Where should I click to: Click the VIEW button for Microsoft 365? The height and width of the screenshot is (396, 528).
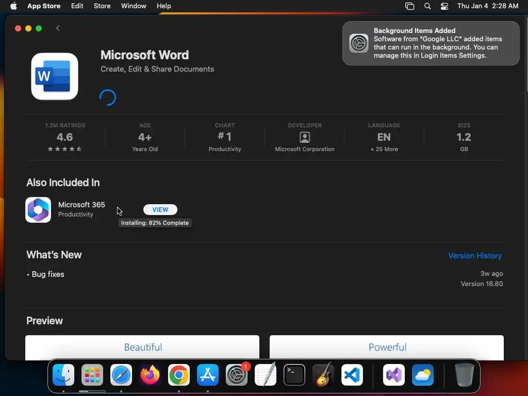(x=160, y=209)
